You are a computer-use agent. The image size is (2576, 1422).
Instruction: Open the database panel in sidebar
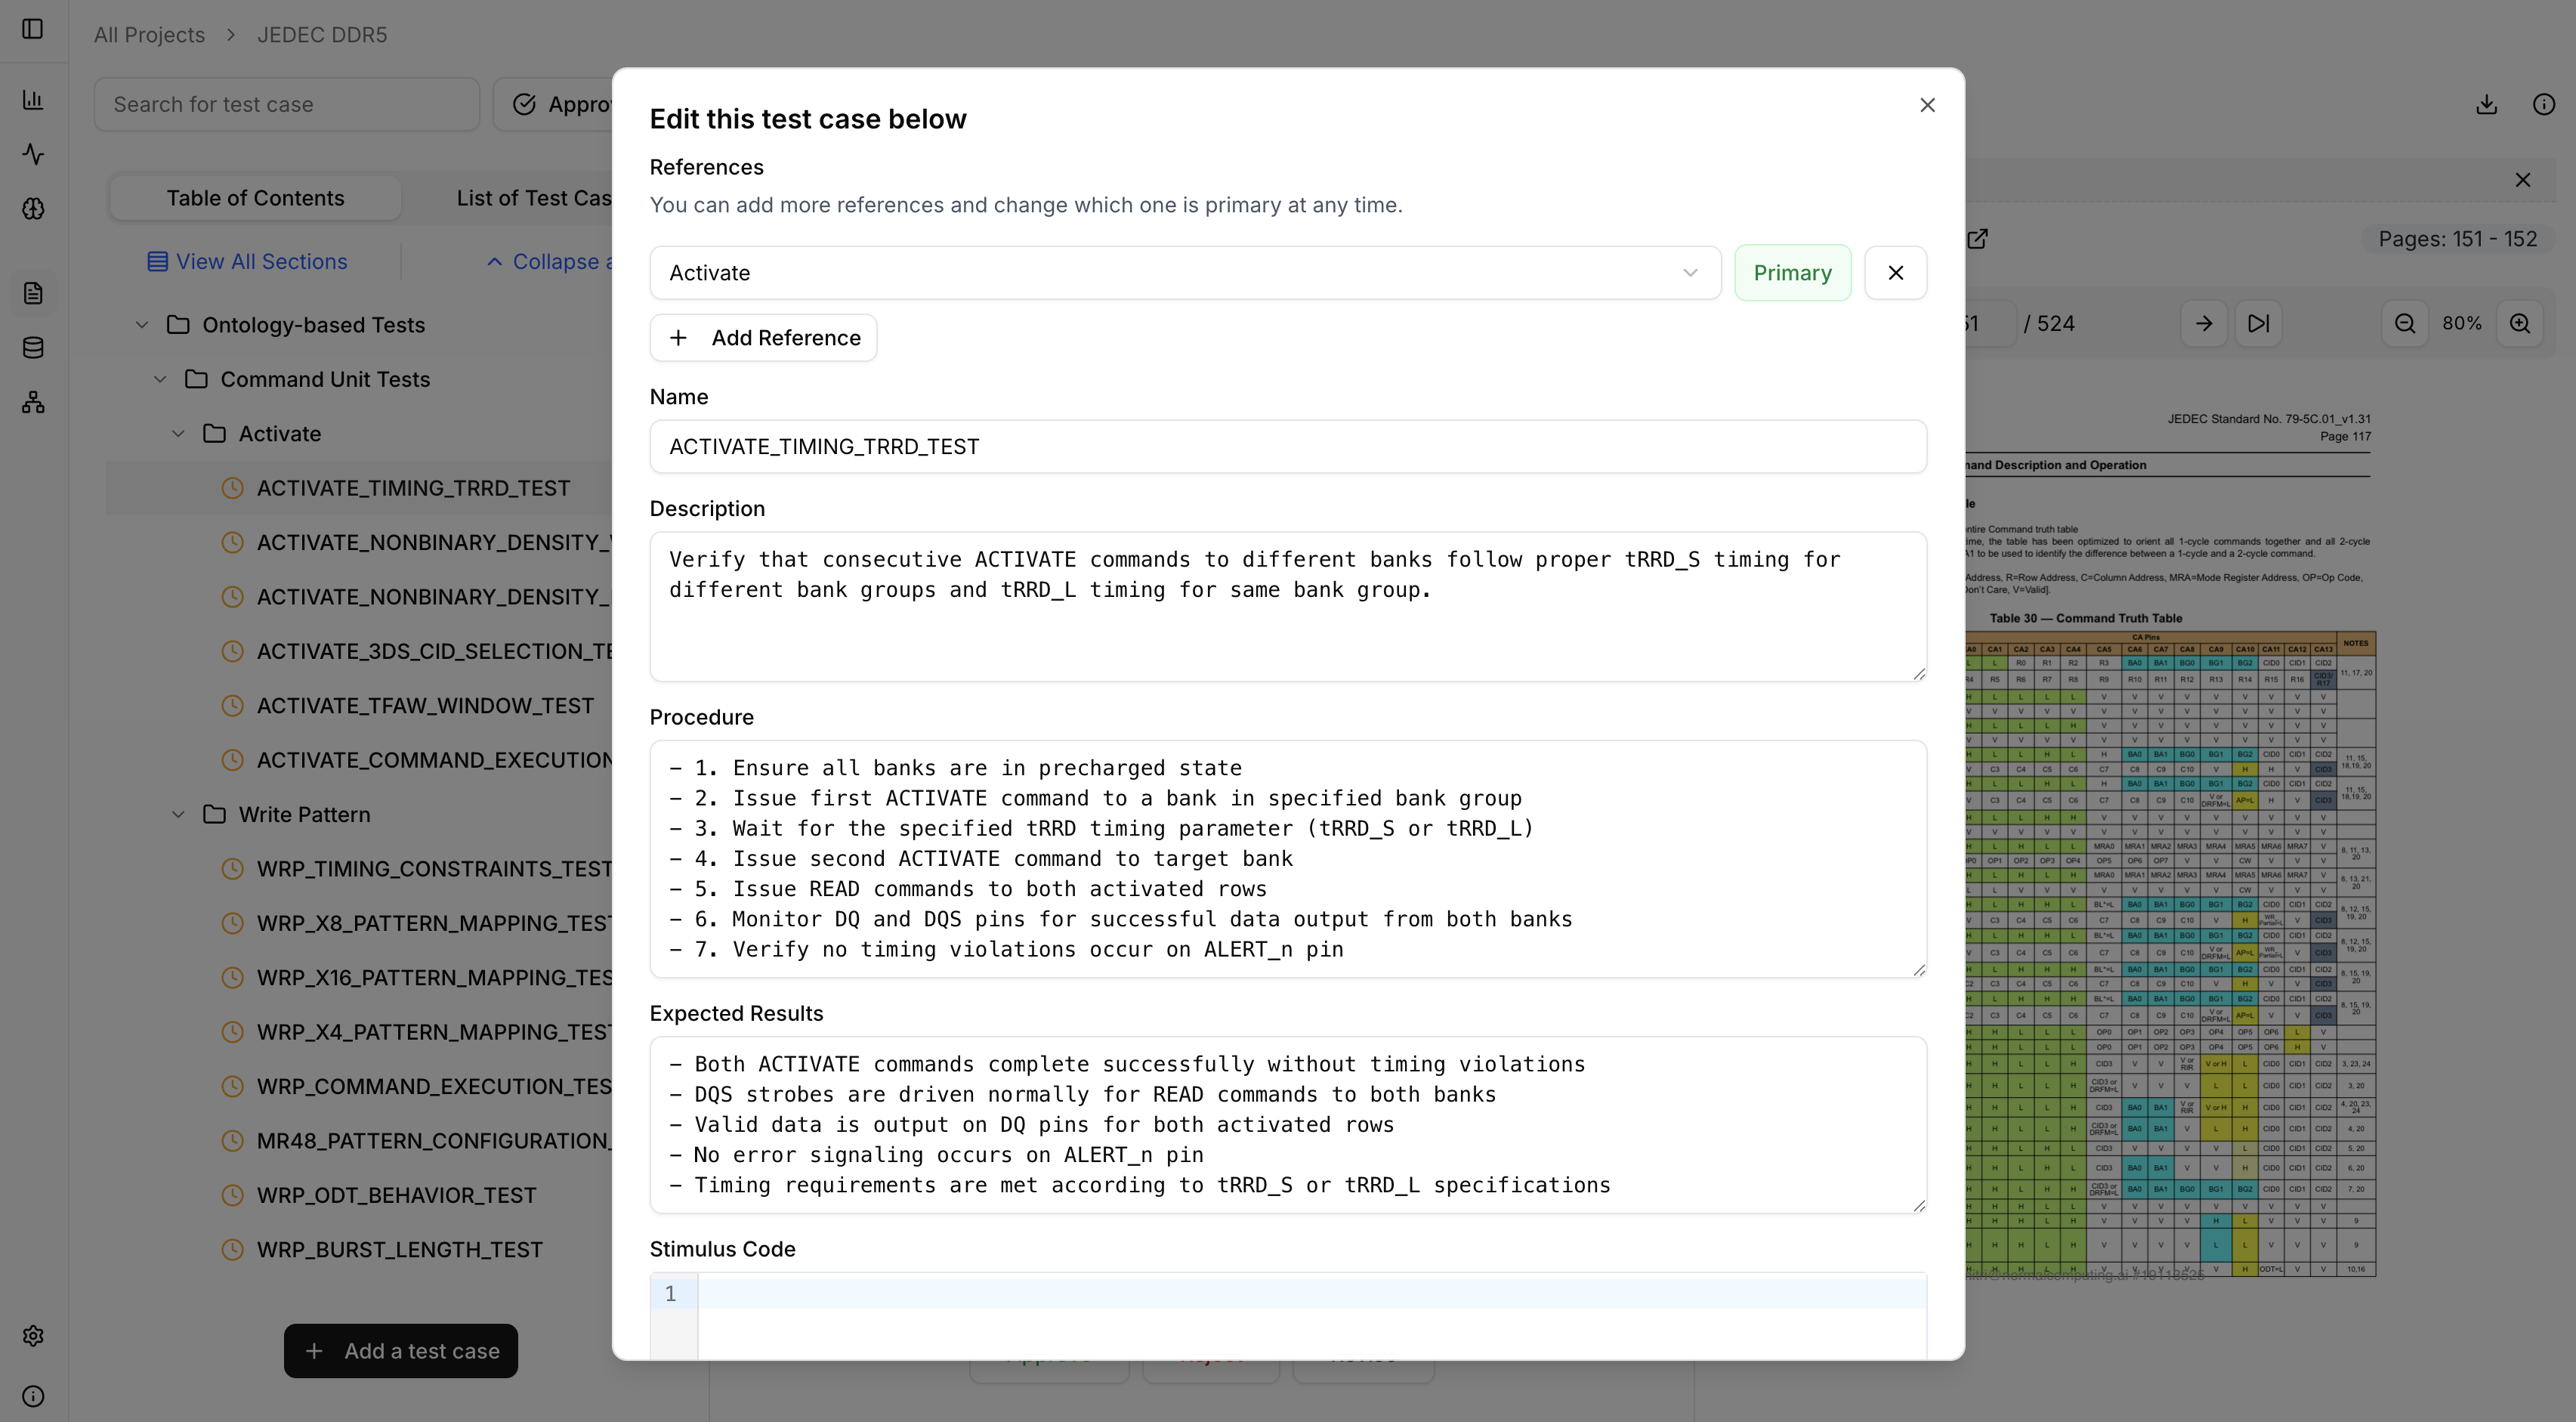(x=33, y=347)
